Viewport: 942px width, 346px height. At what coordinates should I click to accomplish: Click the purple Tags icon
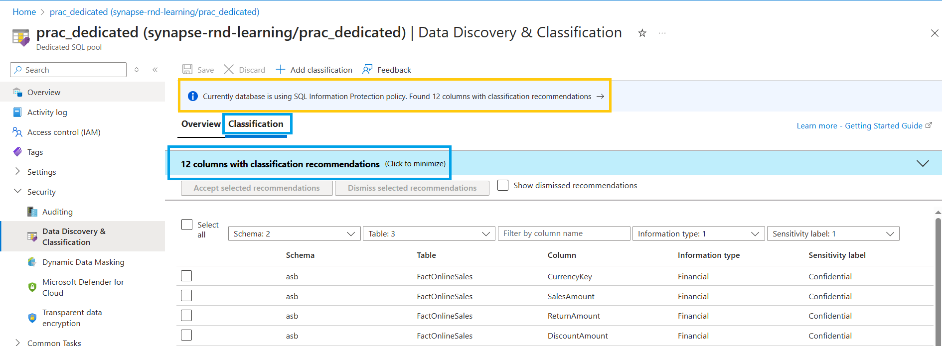click(x=17, y=152)
